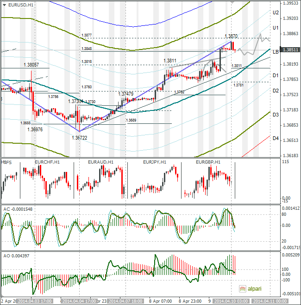Select the 1.37479 price label
The height and width of the screenshot is (305, 301).
[x=126, y=94]
